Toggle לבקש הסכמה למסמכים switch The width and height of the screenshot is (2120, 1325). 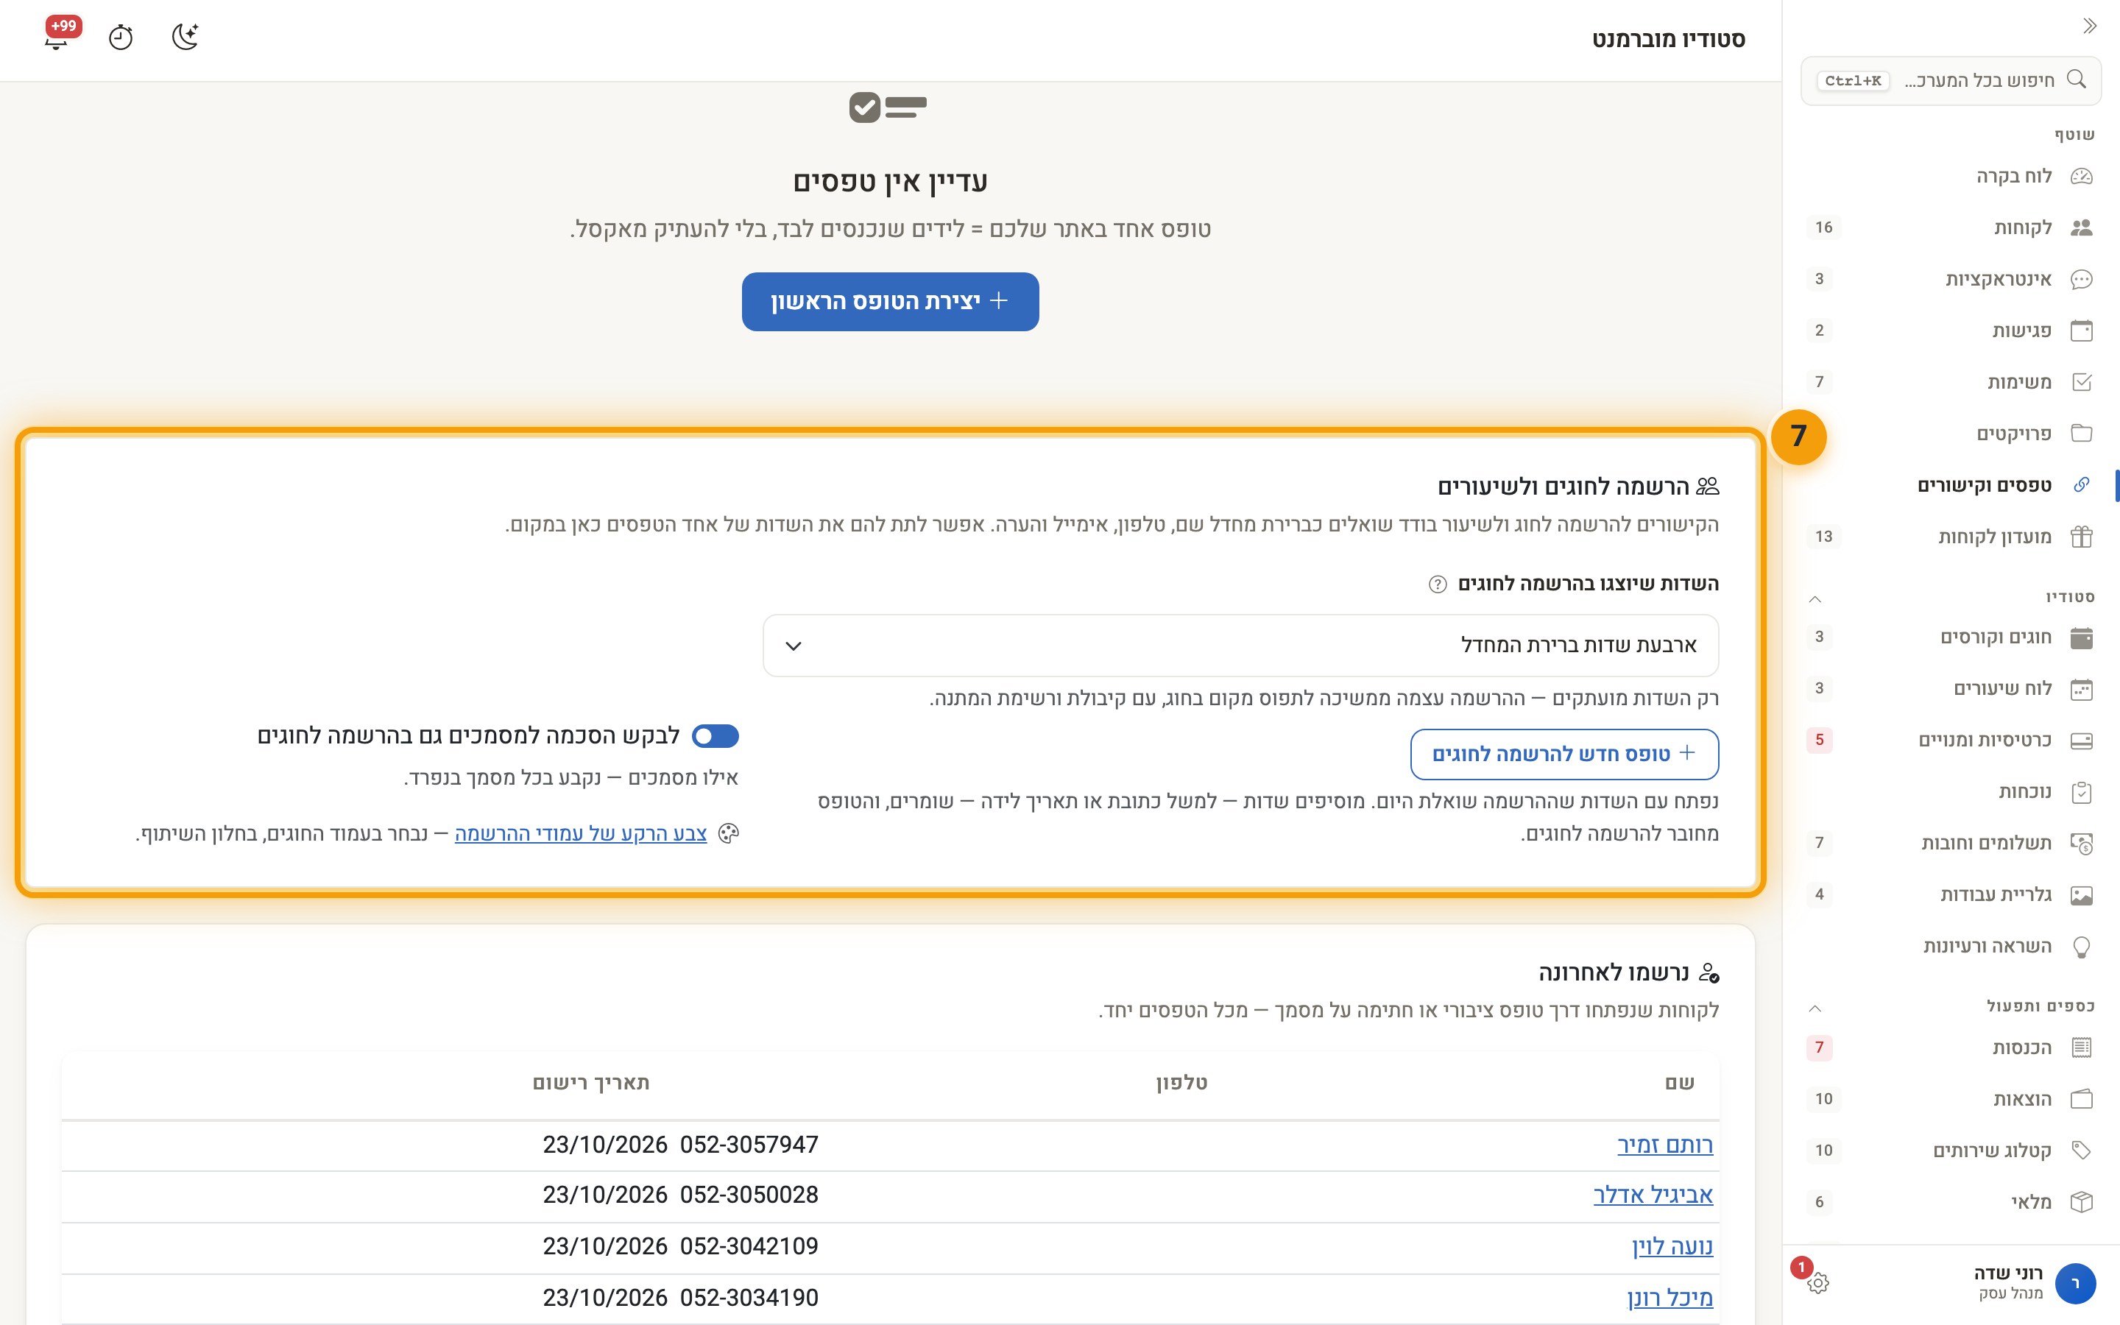pos(715,736)
